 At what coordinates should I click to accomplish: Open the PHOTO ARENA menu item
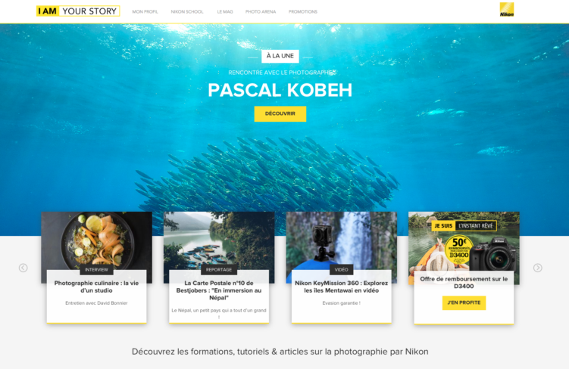click(x=261, y=11)
